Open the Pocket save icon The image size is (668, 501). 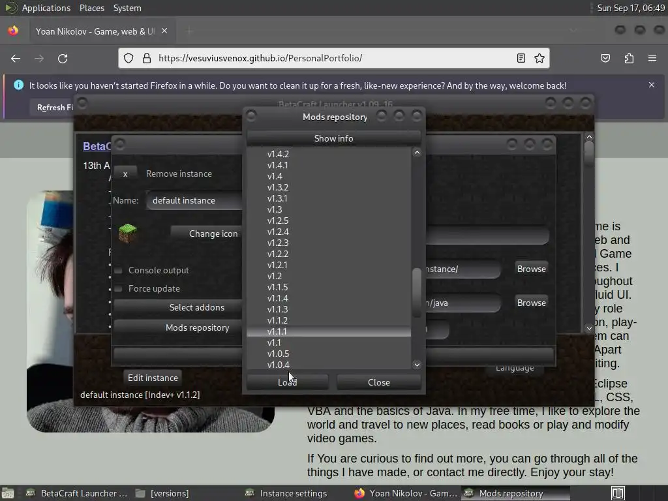click(x=605, y=58)
